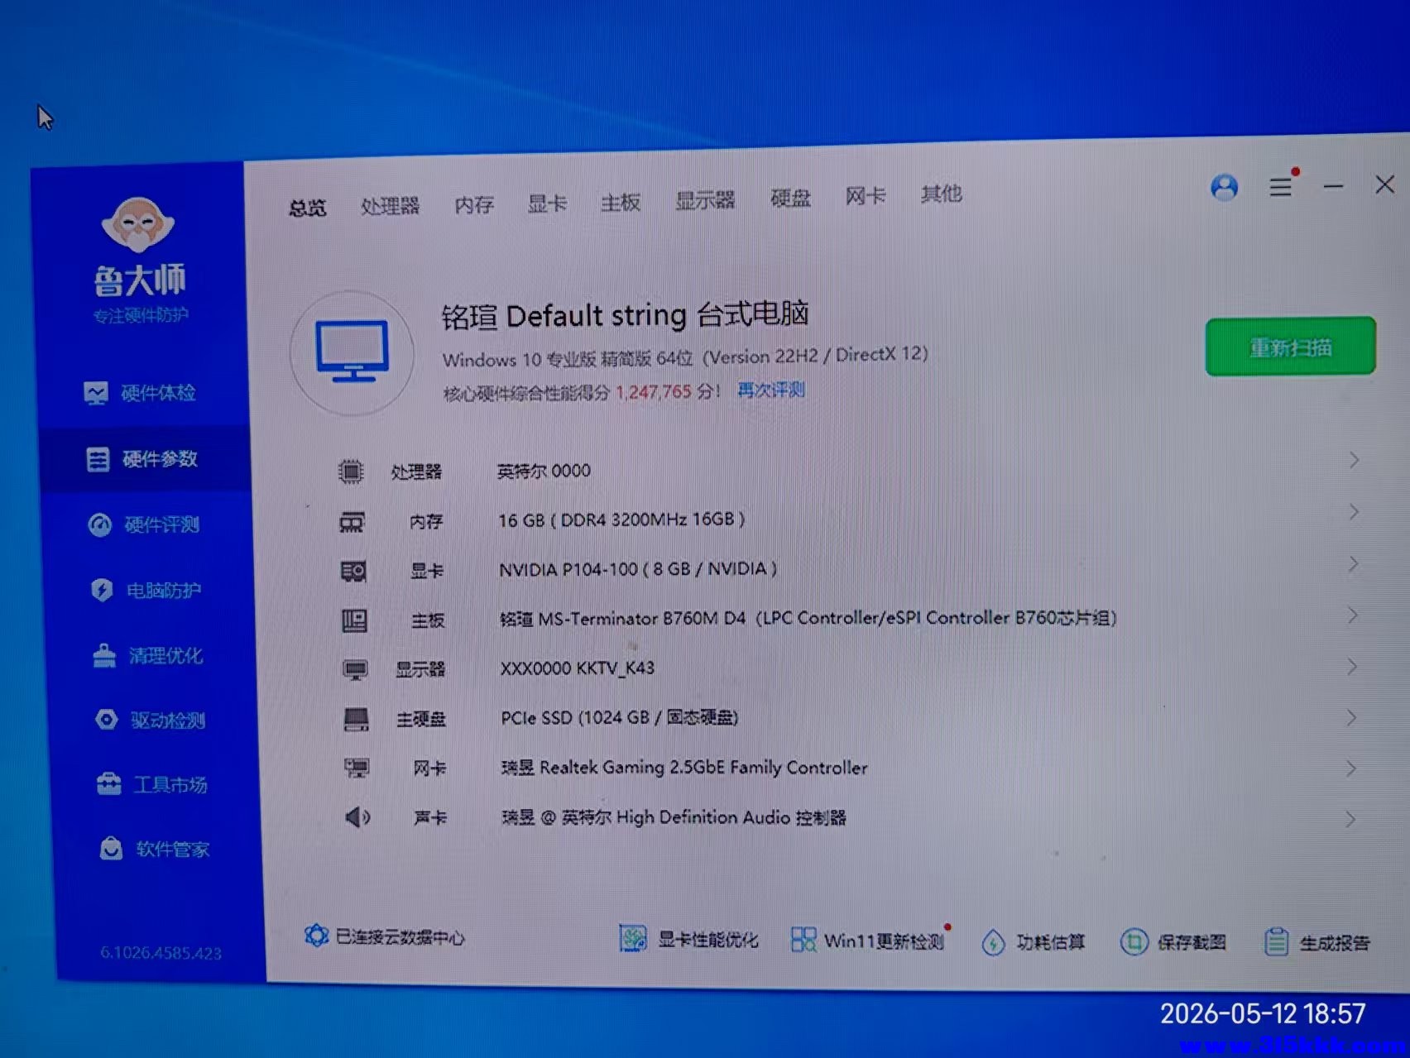Open 驱动检测 driver section
Viewport: 1410px width, 1058px height.
pyautogui.click(x=150, y=720)
